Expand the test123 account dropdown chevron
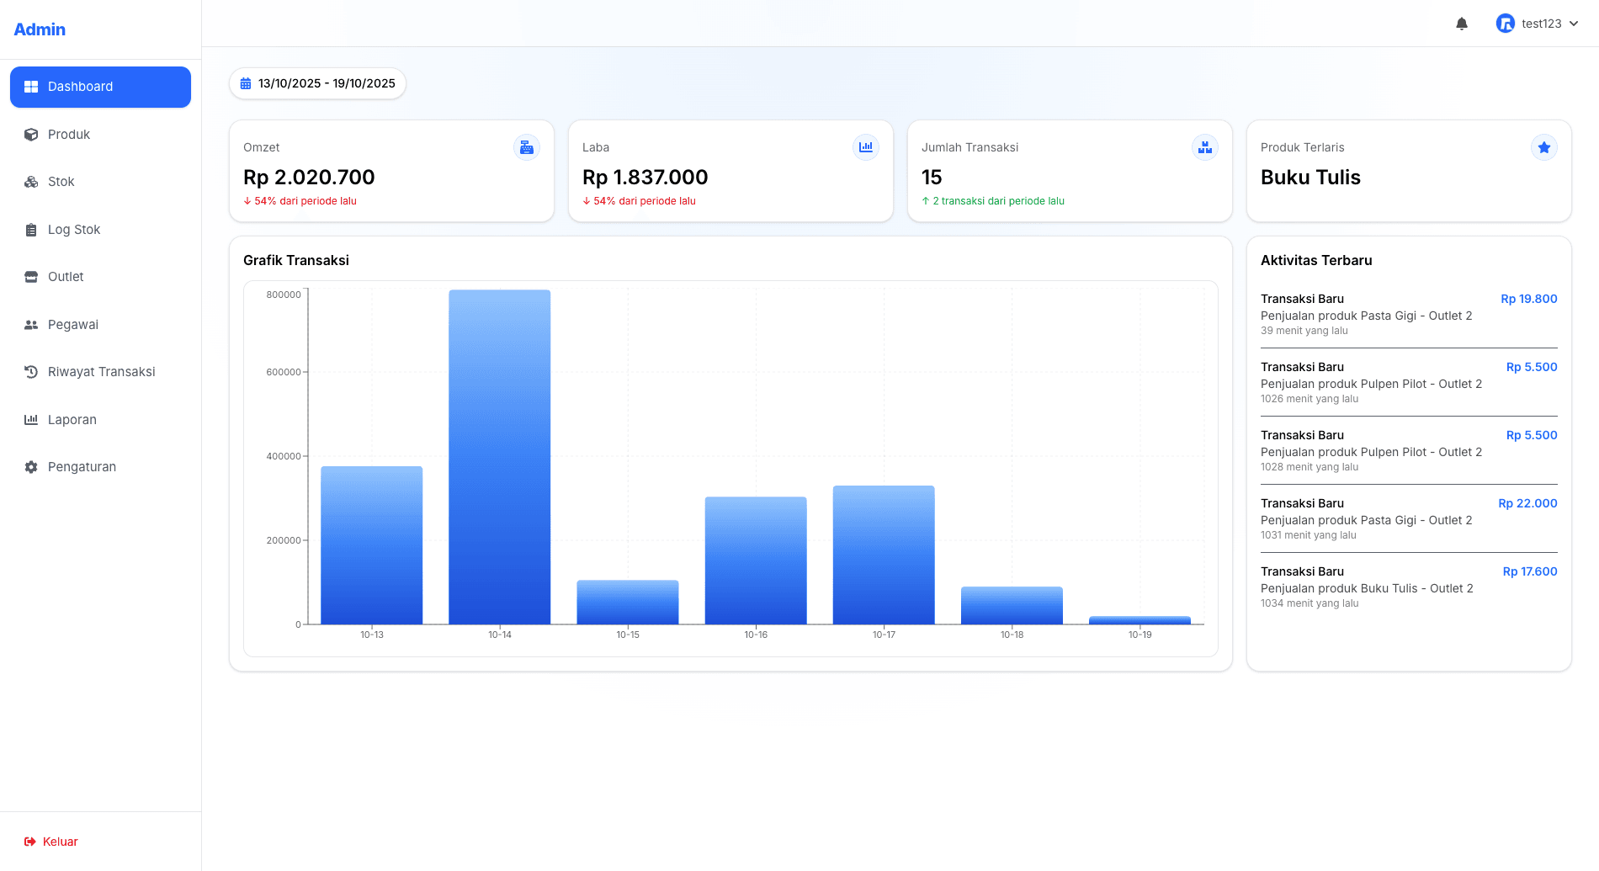This screenshot has width=1599, height=871. click(1574, 24)
